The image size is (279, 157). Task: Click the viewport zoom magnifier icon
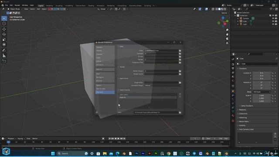click(x=227, y=30)
